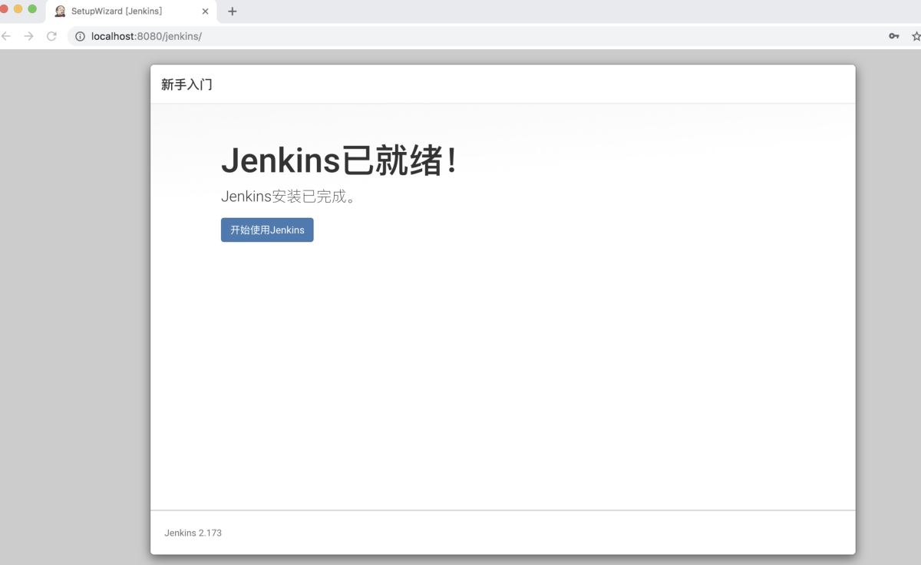
Task: Reload the page with refresh icon
Action: click(x=51, y=36)
